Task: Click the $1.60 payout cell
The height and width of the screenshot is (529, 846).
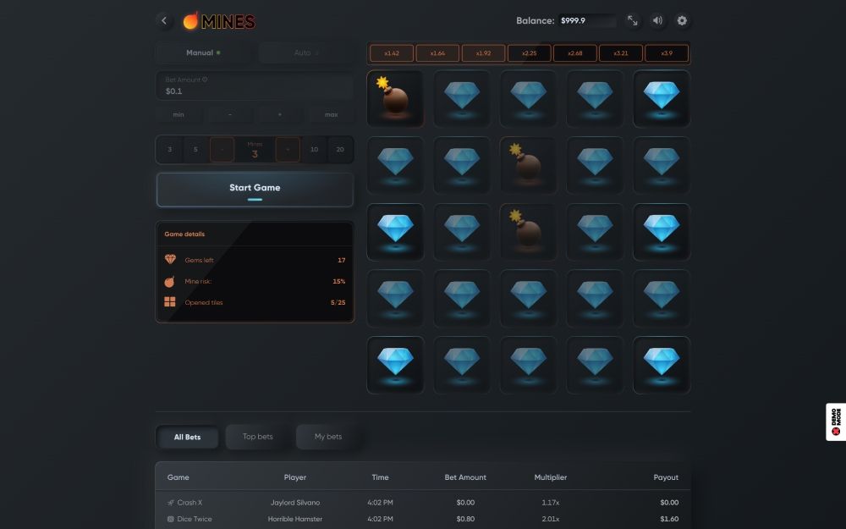Action: [669, 519]
